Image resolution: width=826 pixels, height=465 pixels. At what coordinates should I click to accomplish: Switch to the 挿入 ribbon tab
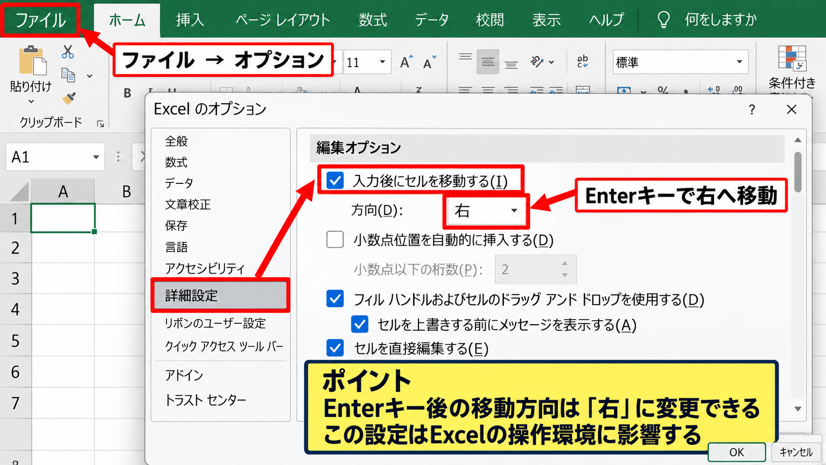[x=190, y=20]
